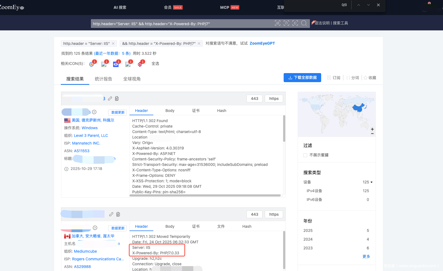Screen dimensions: 443x271
Task: Switch to the 统计报告 tab
Action: coord(103,79)
